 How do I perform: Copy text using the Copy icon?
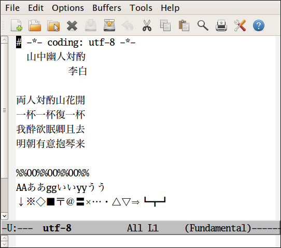165,25
